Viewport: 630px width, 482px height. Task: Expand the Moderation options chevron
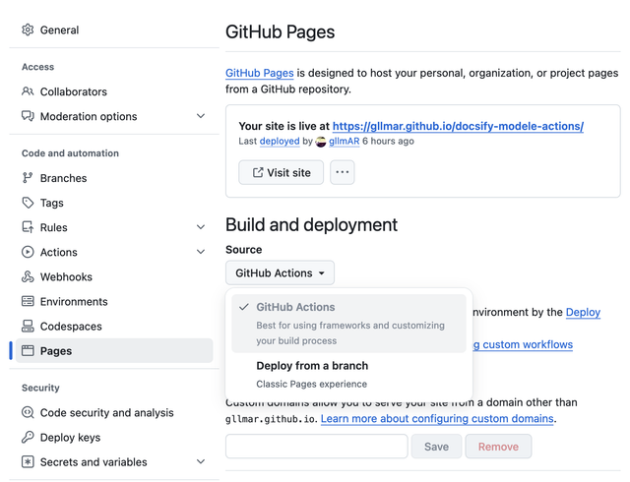tap(201, 116)
